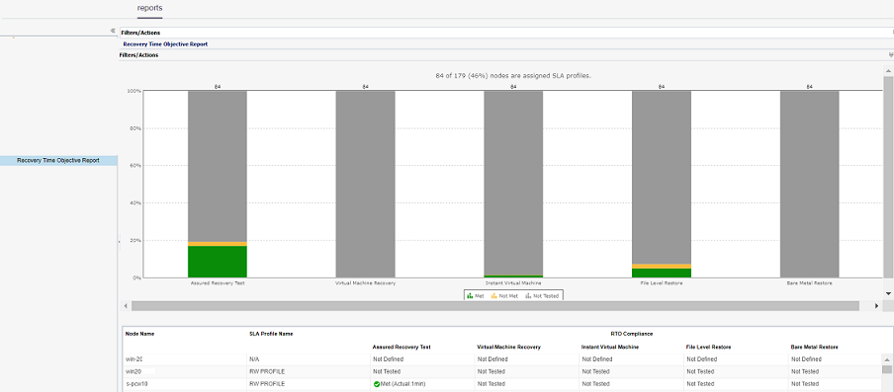Toggle the Not Tested legend series
Screen dimensions: 894x392
(542, 296)
